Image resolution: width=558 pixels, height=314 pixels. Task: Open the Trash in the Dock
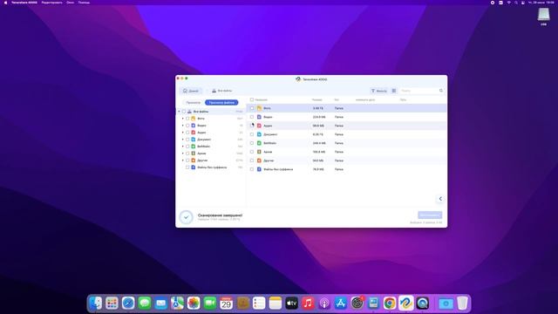point(462,304)
